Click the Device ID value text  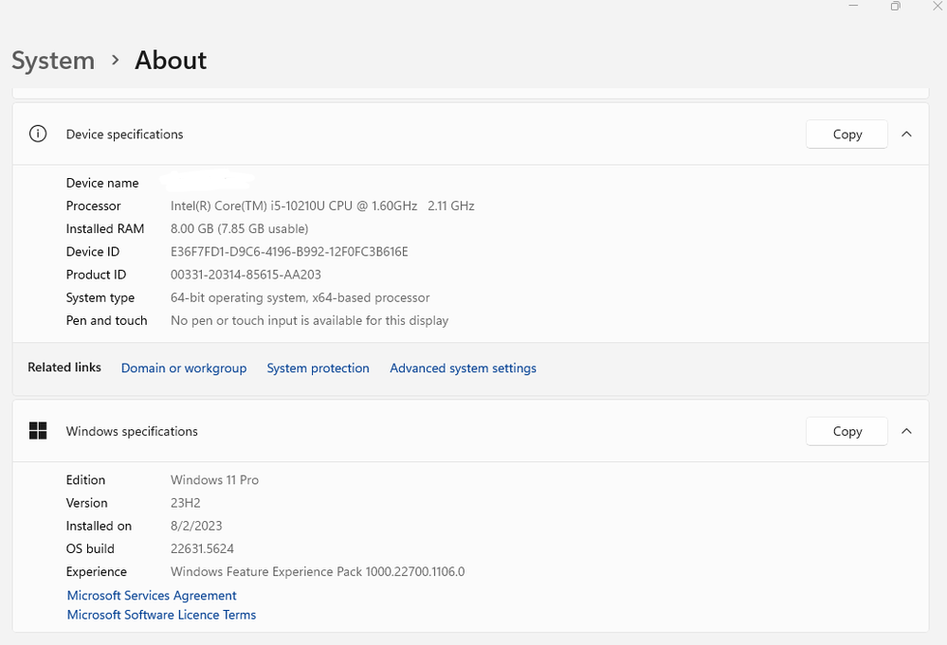point(289,252)
